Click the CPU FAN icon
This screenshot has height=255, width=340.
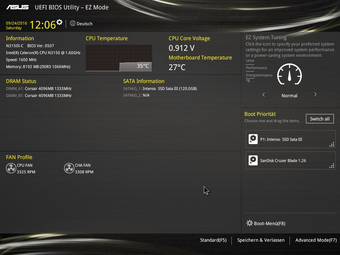11,168
